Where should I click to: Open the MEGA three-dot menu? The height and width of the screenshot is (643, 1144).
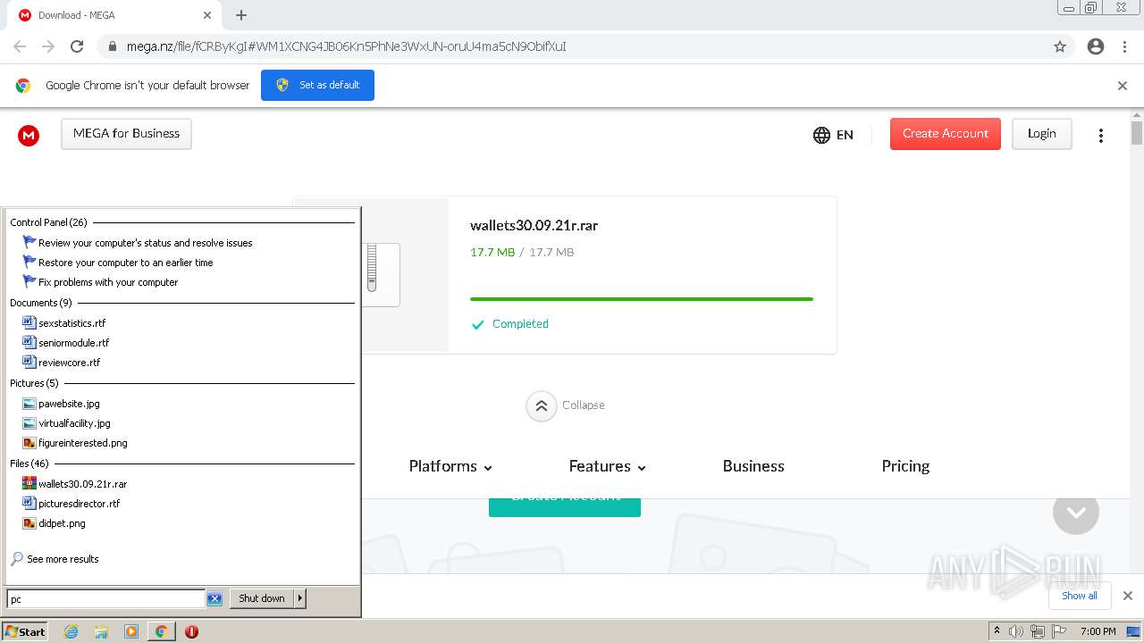click(1101, 135)
